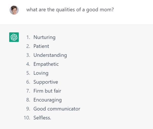Select the "Understanding" list entry

pos(50,55)
